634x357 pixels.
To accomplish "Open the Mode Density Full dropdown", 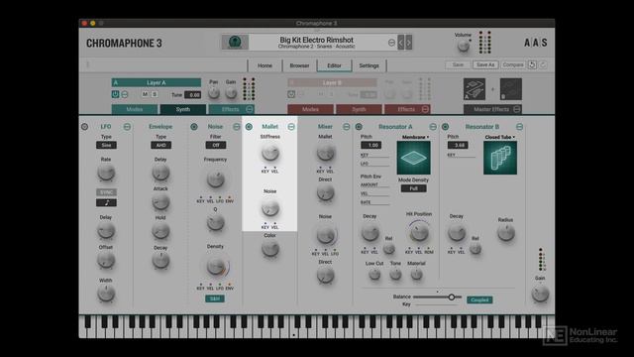I will click(x=413, y=188).
